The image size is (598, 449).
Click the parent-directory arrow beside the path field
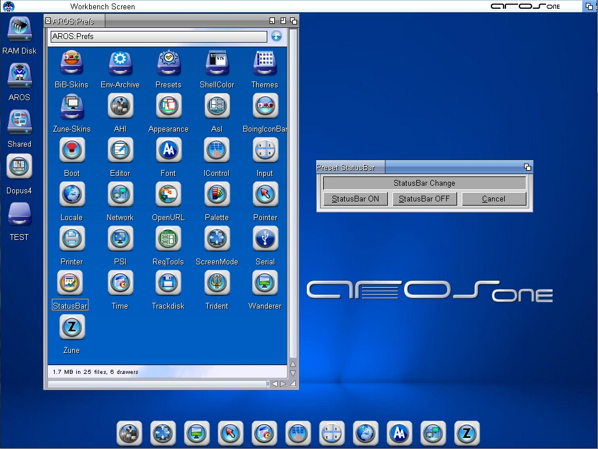pos(276,36)
